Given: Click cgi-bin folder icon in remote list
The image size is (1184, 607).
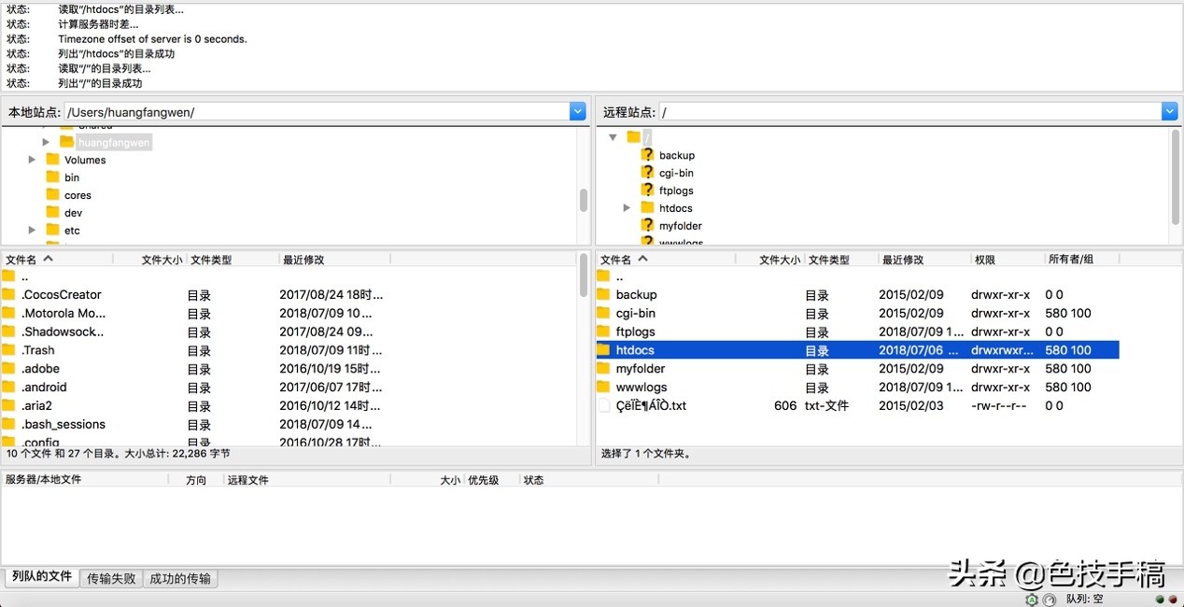Looking at the screenshot, I should click(x=603, y=313).
